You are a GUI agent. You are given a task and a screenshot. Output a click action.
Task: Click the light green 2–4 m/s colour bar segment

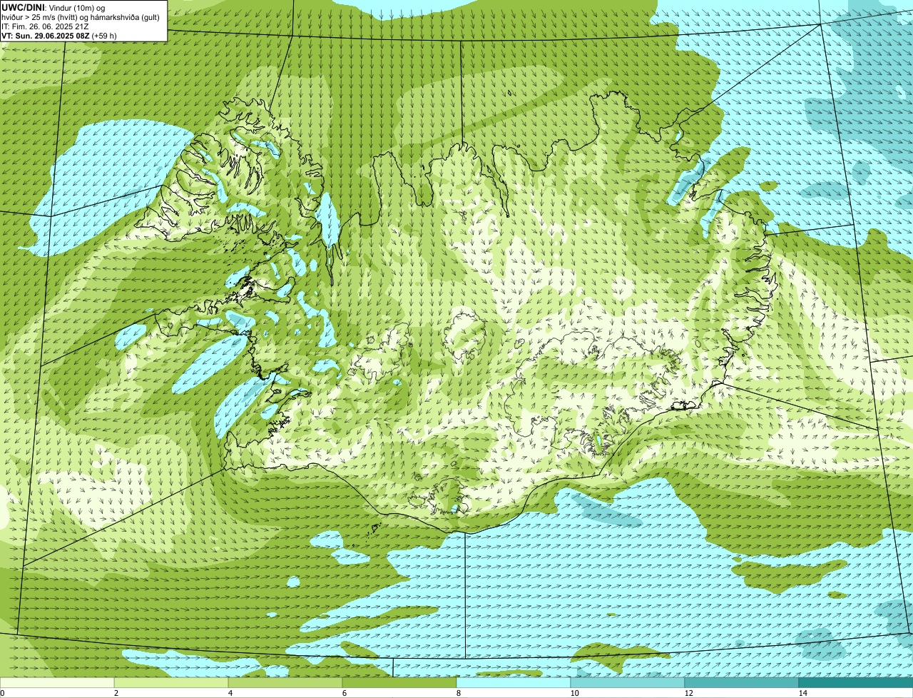point(171,683)
